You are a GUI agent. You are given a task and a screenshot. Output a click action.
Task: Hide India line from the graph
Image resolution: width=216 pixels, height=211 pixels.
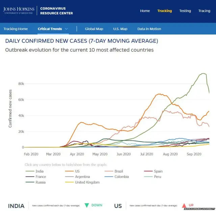pos(39,171)
